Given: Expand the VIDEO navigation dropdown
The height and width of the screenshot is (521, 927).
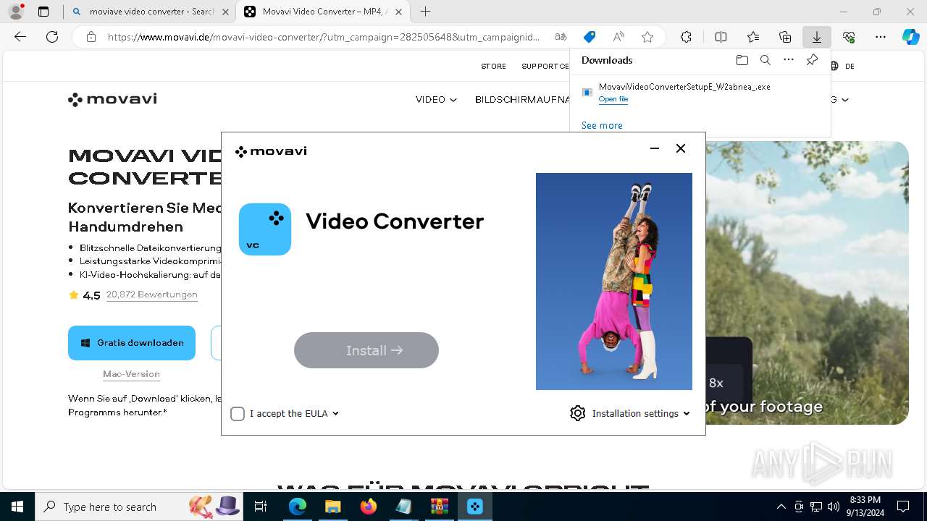Looking at the screenshot, I should pos(436,100).
